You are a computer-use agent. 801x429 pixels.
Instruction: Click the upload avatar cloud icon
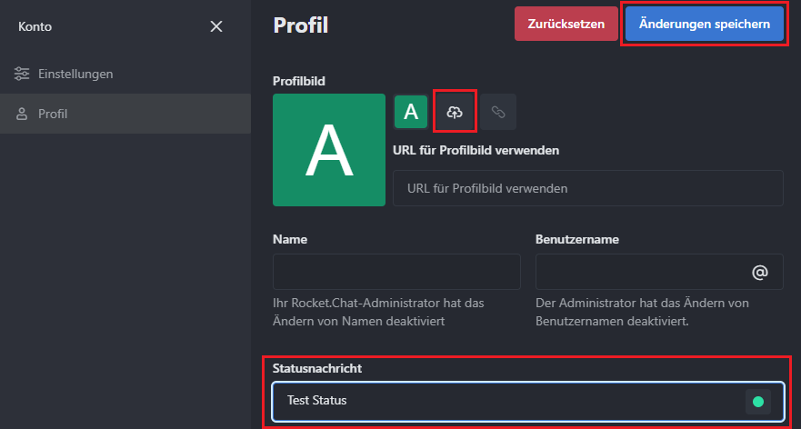(455, 111)
